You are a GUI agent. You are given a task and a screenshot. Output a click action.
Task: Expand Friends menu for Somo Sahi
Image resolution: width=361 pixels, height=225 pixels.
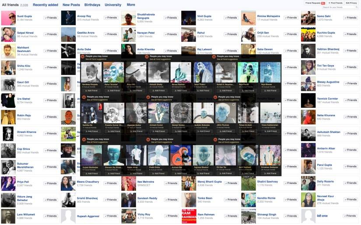click(351, 17)
